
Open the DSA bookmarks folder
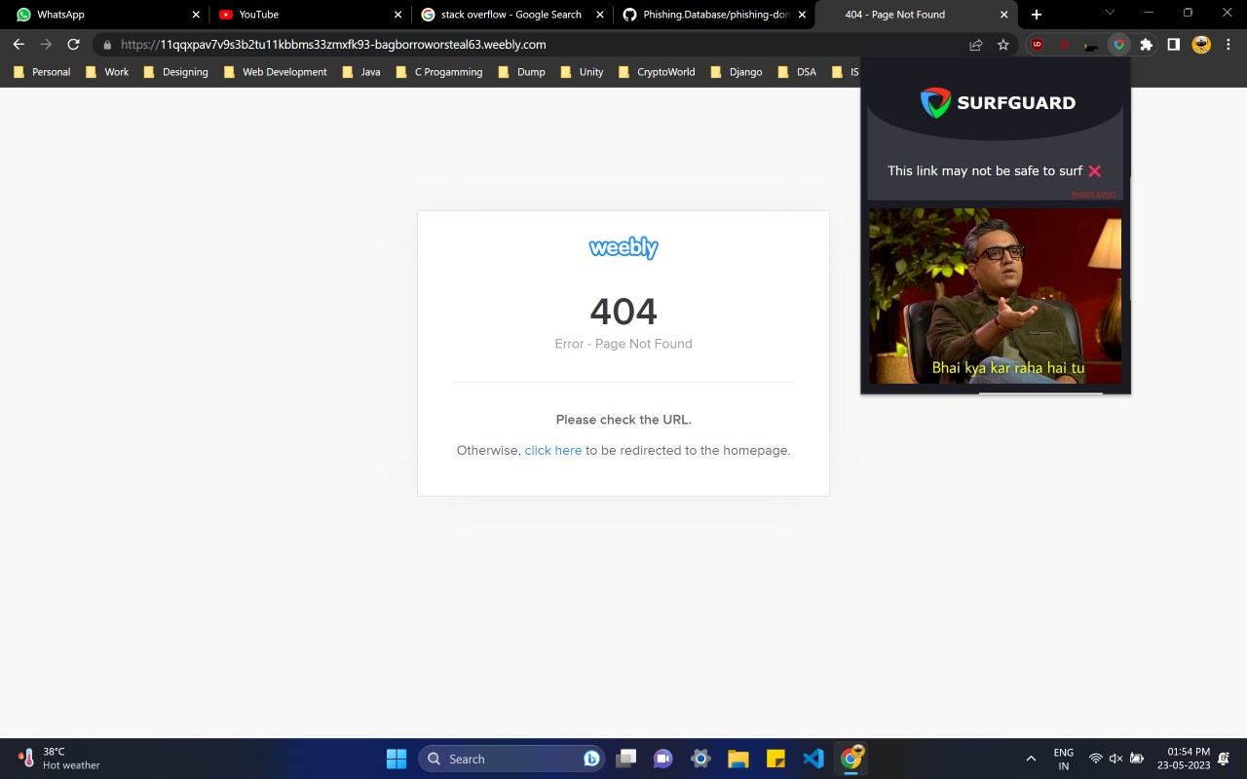(797, 72)
